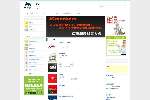This screenshot has height=100, width=150.
Task: Open ICMARKETS in the sidebar ranking
Action: pos(33,41)
